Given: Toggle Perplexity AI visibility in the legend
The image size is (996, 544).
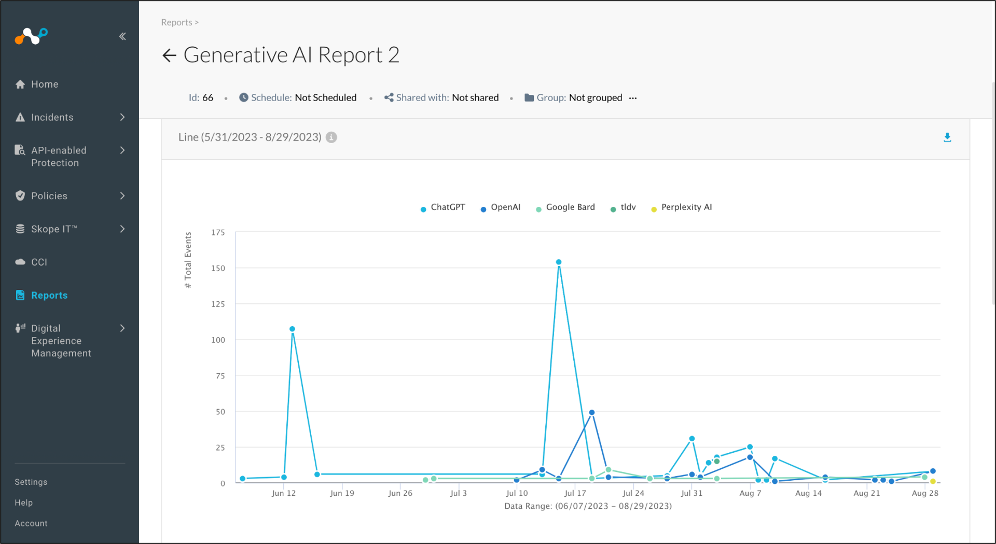Looking at the screenshot, I should pyautogui.click(x=682, y=207).
